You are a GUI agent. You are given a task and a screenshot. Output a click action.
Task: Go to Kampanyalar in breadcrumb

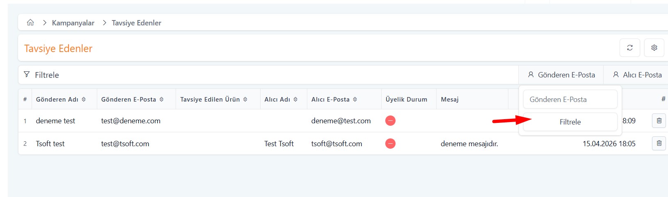coord(73,23)
